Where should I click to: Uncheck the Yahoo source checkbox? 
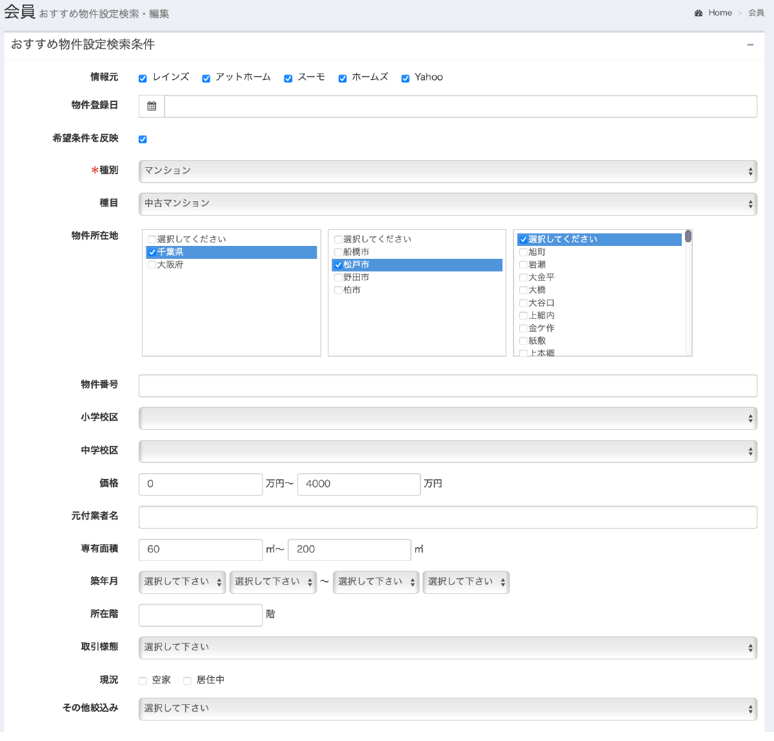405,79
